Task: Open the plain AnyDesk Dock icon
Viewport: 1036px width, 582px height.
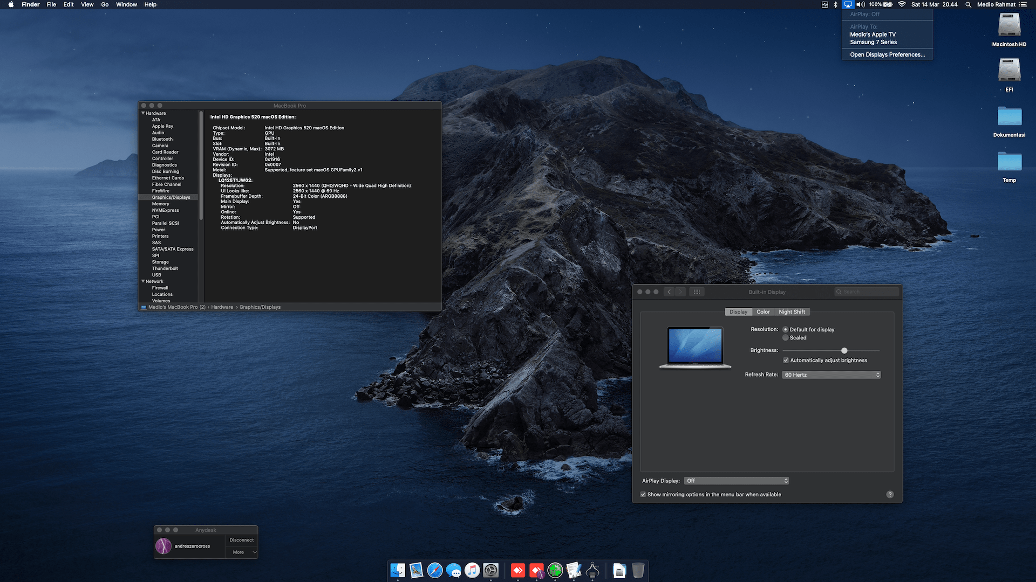Action: pos(518,570)
